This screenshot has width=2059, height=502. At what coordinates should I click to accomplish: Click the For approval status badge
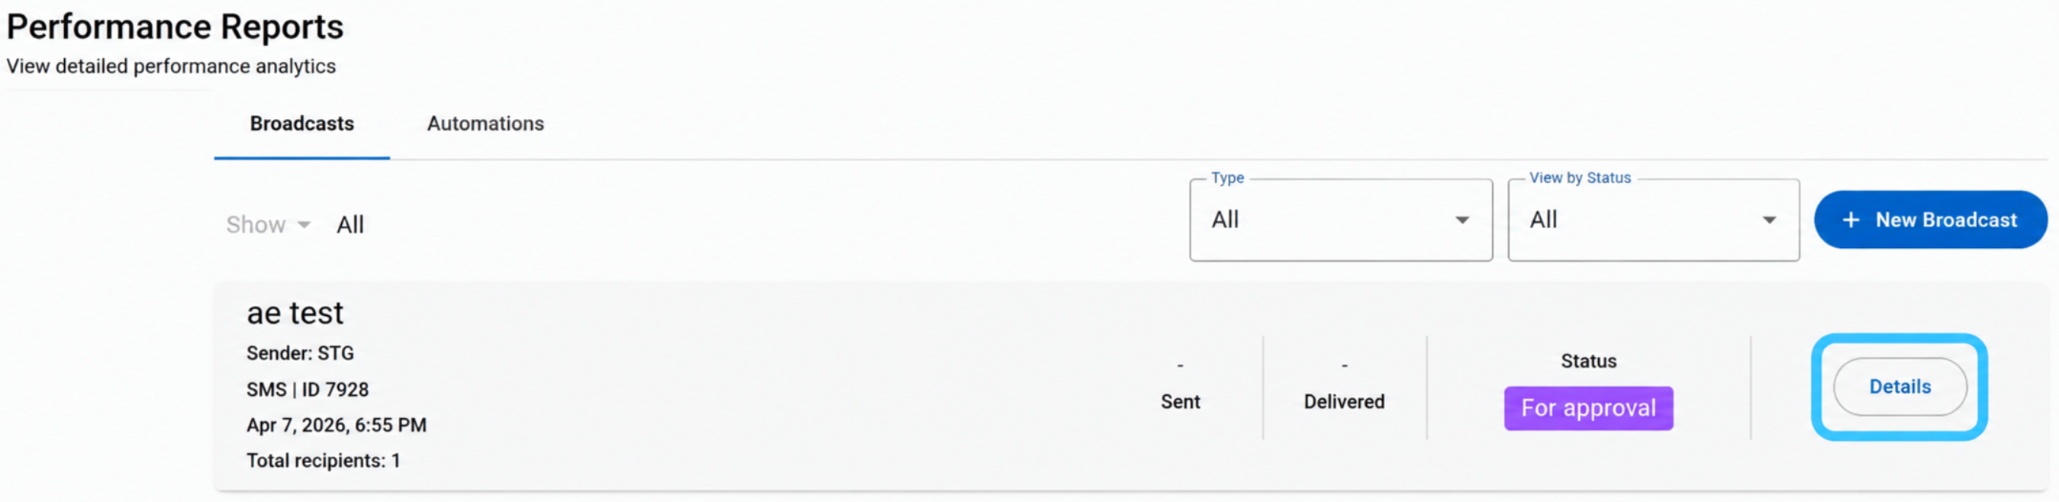click(1588, 408)
